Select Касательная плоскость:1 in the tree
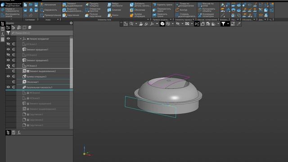This screenshot has width=288, height=162. 40,87
